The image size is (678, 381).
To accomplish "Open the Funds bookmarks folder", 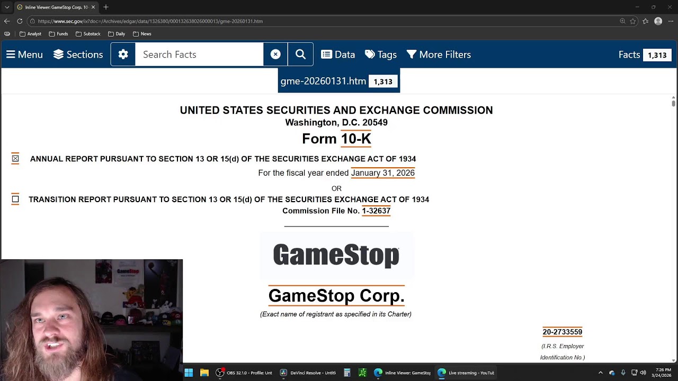I will point(58,34).
